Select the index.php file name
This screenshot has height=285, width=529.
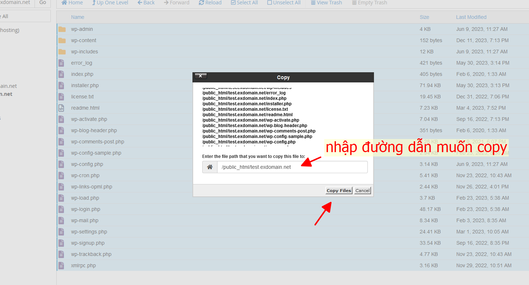(x=82, y=74)
